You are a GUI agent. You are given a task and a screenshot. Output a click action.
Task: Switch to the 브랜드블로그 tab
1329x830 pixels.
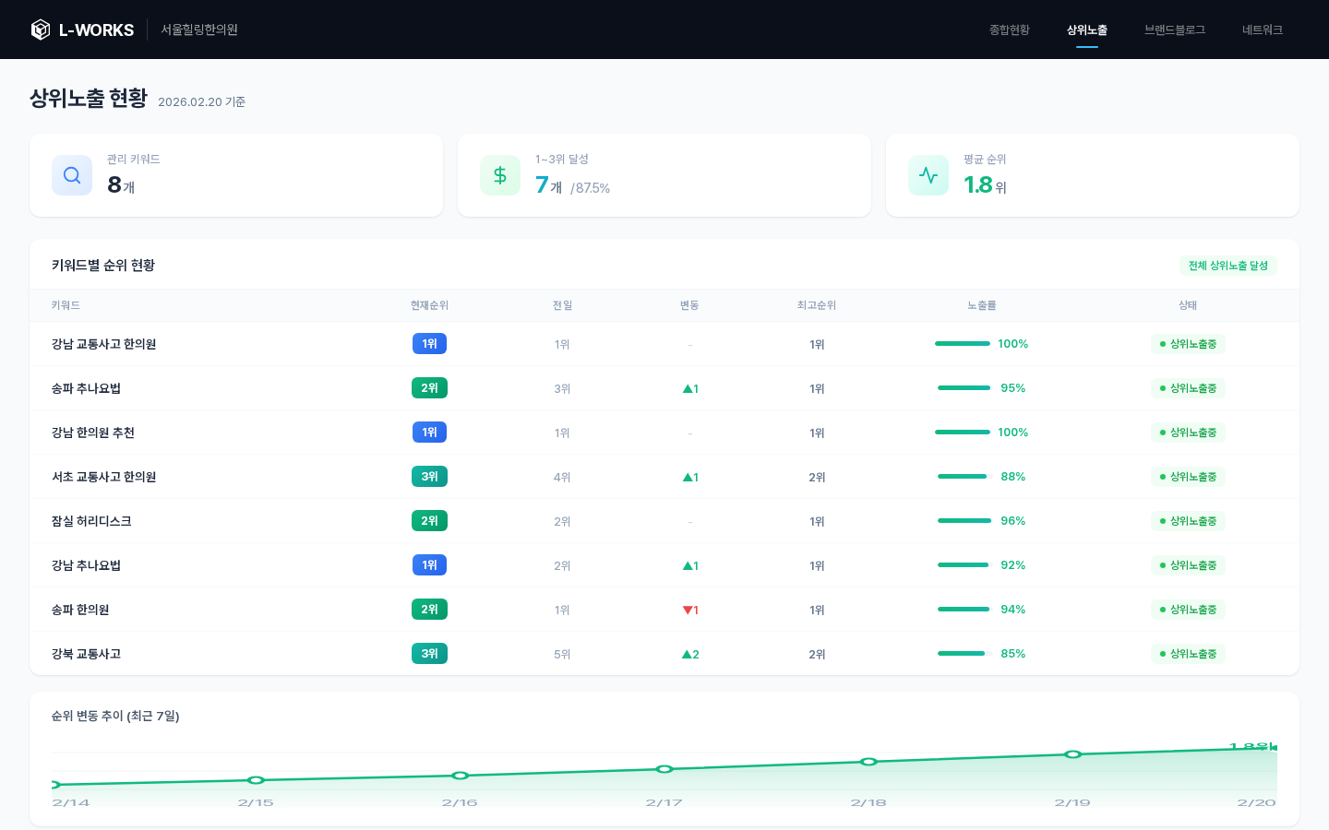(1174, 30)
